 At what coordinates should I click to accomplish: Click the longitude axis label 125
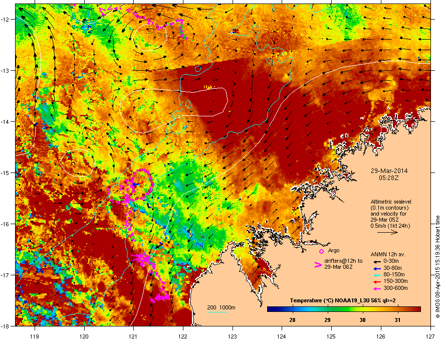(331, 336)
